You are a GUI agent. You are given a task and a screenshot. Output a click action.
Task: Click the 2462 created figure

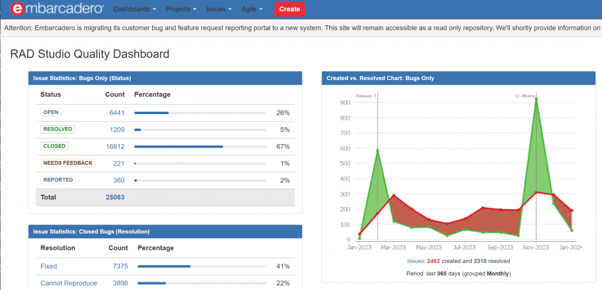(433, 261)
